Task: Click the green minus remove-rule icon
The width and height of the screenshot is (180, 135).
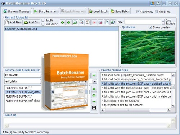Action: pos(94,102)
